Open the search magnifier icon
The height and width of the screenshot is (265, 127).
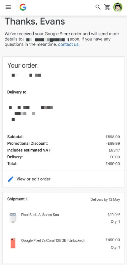pos(98,7)
